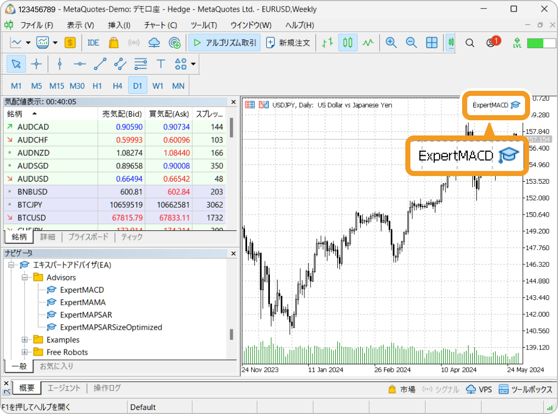Click the 市場 market button
This screenshot has height=414, width=558.
402,390
